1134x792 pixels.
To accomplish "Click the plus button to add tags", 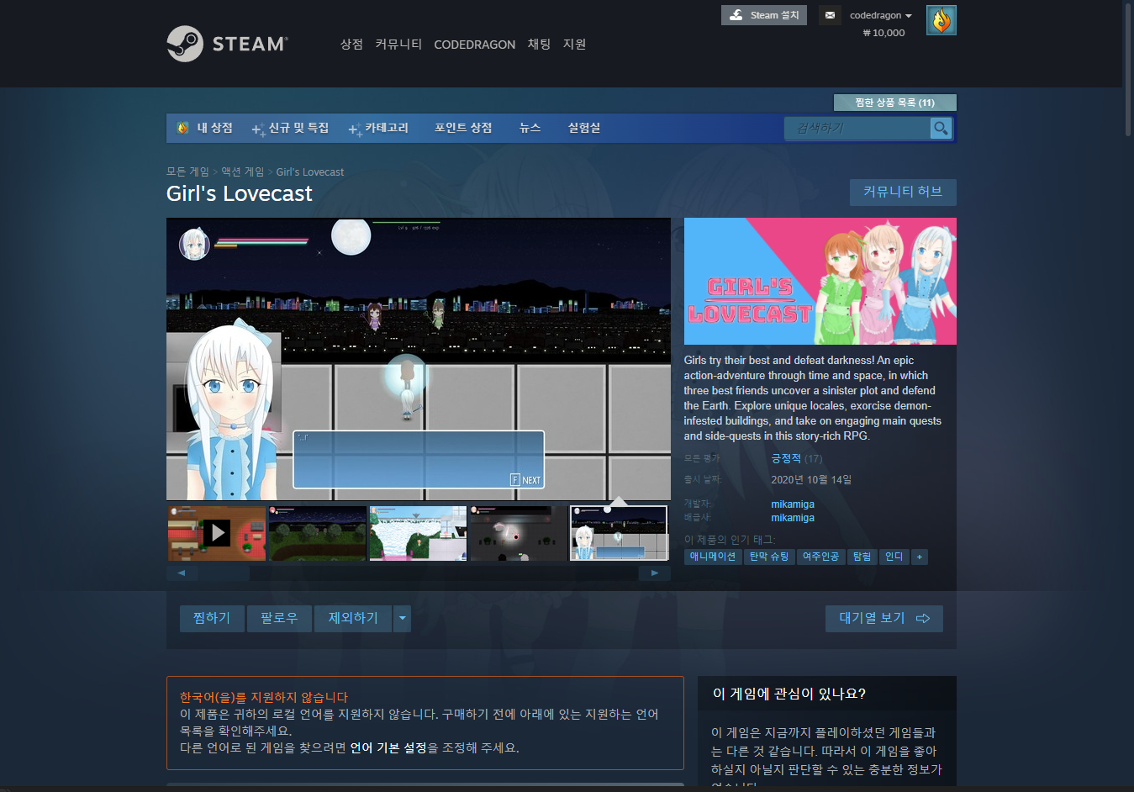I will (x=920, y=557).
